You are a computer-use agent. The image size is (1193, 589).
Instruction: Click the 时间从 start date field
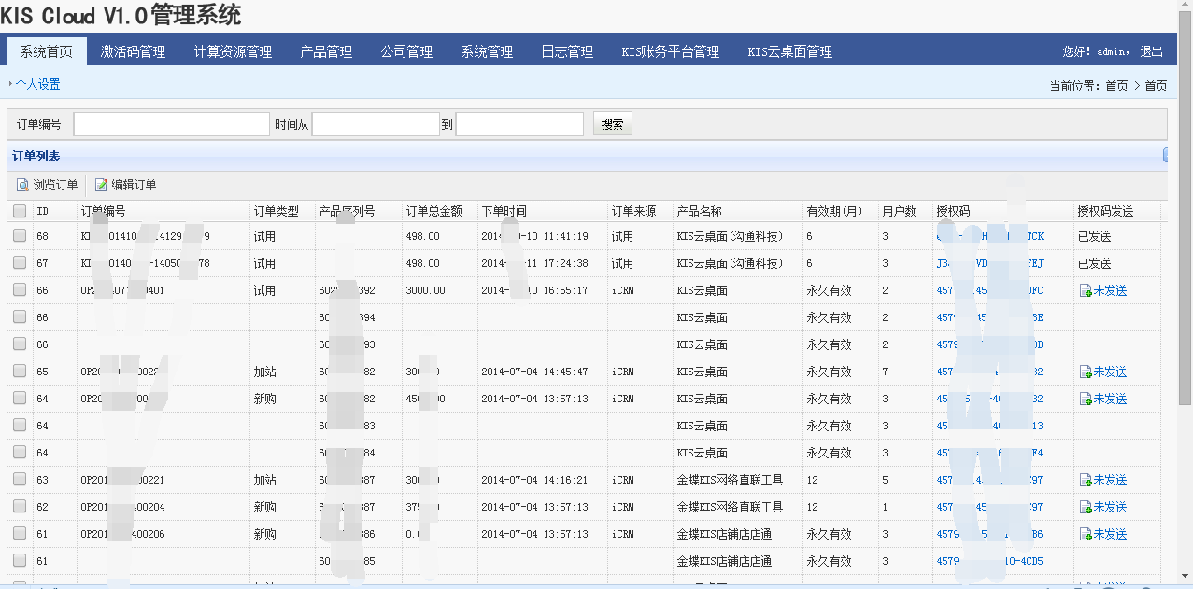(376, 124)
